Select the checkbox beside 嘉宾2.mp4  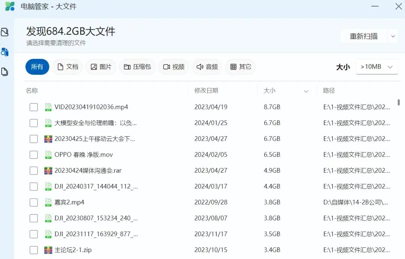pyautogui.click(x=33, y=202)
